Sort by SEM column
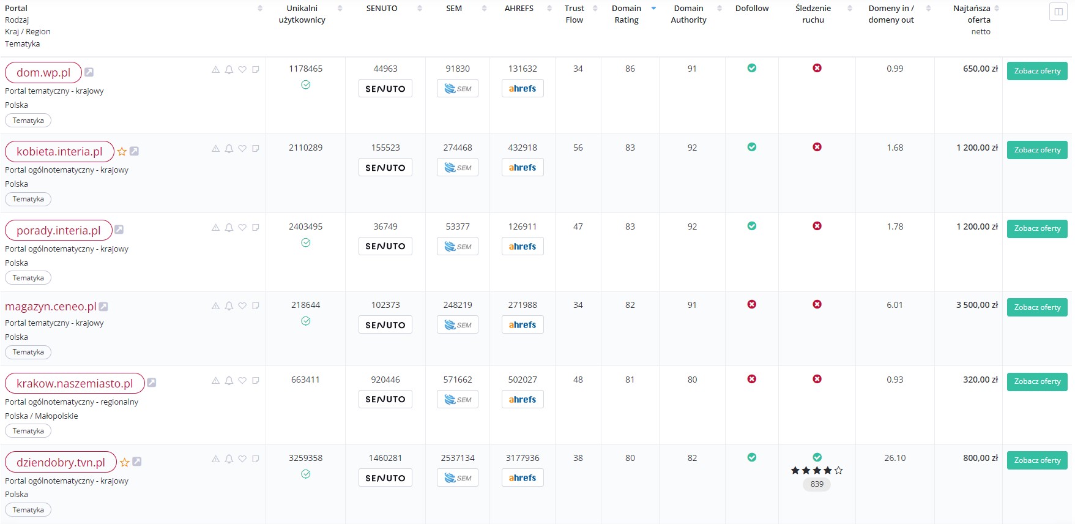1075x524 pixels. pyautogui.click(x=485, y=9)
